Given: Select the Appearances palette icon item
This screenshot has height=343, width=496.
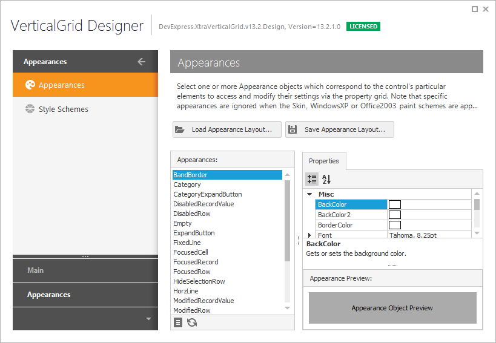Looking at the screenshot, I should tap(85, 85).
